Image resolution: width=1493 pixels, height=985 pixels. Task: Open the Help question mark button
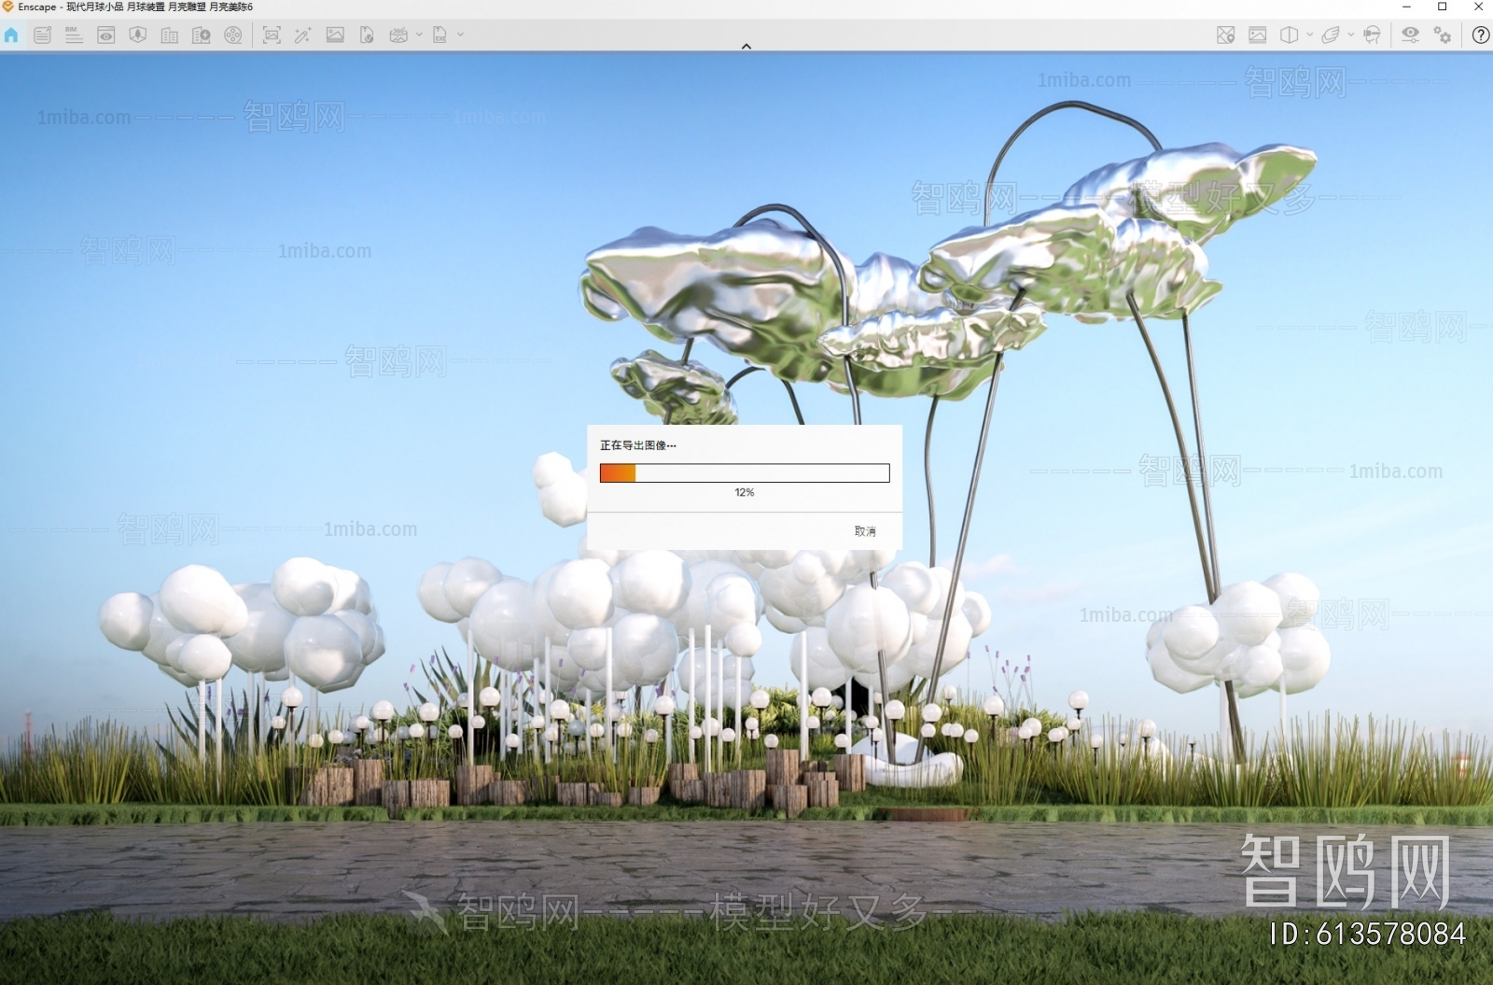[x=1480, y=35]
